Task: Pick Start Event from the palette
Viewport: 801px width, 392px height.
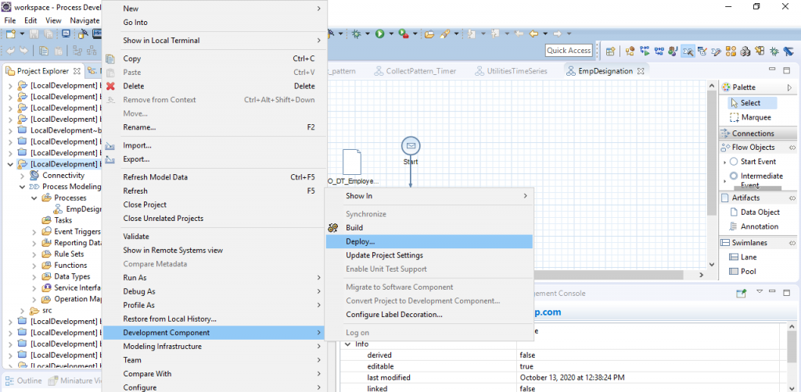Action: coord(753,162)
